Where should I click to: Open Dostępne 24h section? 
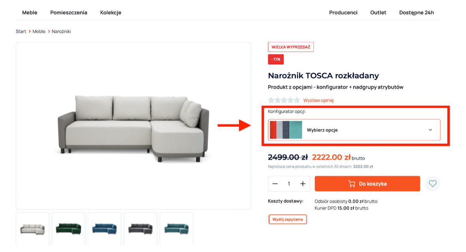(x=416, y=13)
